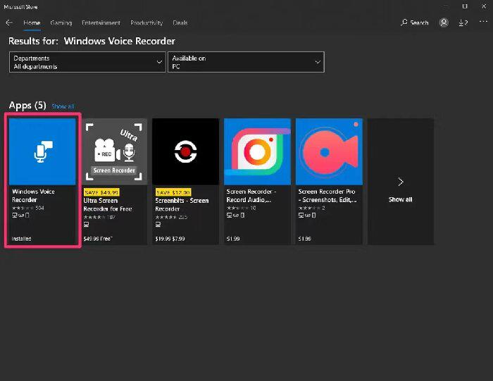Expand the Departments dropdown

click(87, 62)
